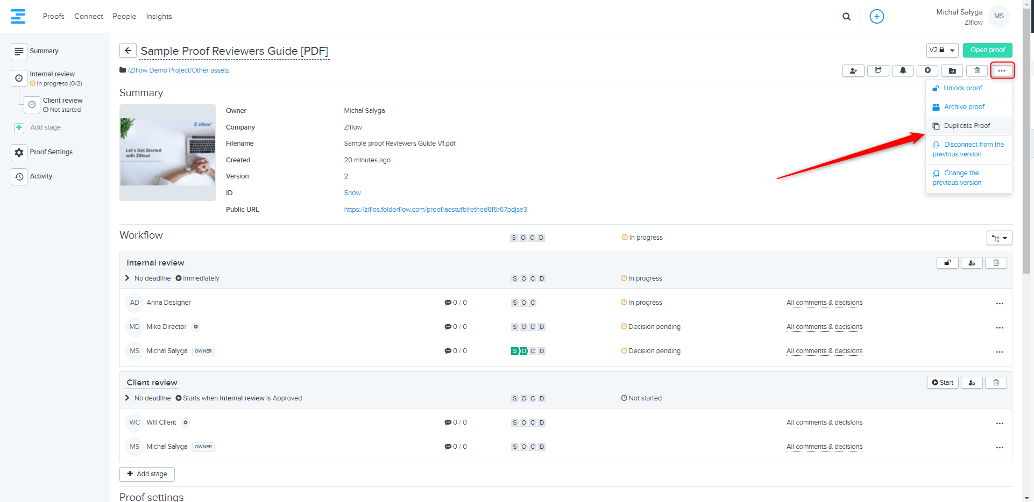
Task: Open three-dot menu for Anna Designer row
Action: click(x=999, y=304)
